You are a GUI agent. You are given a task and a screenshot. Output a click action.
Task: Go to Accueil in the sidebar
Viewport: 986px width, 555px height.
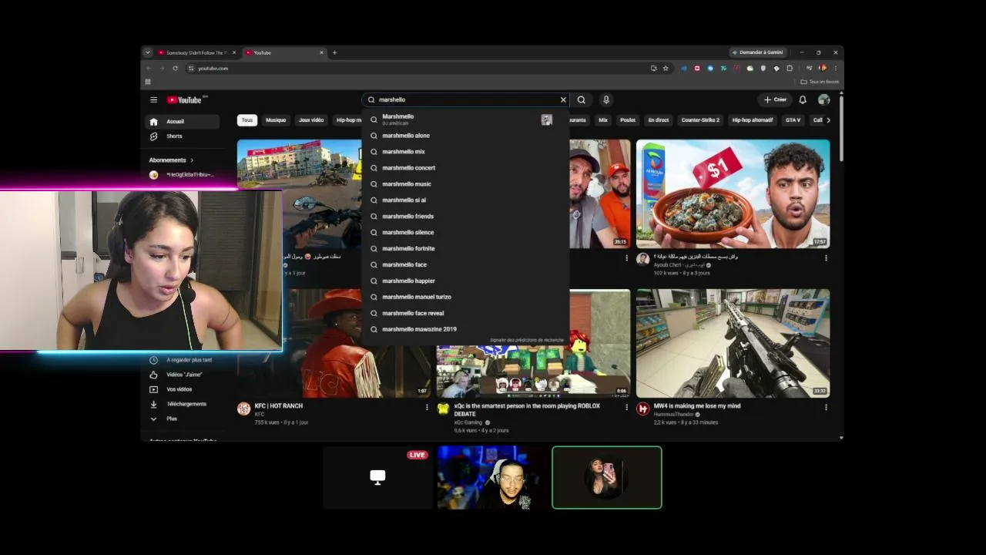(183, 122)
